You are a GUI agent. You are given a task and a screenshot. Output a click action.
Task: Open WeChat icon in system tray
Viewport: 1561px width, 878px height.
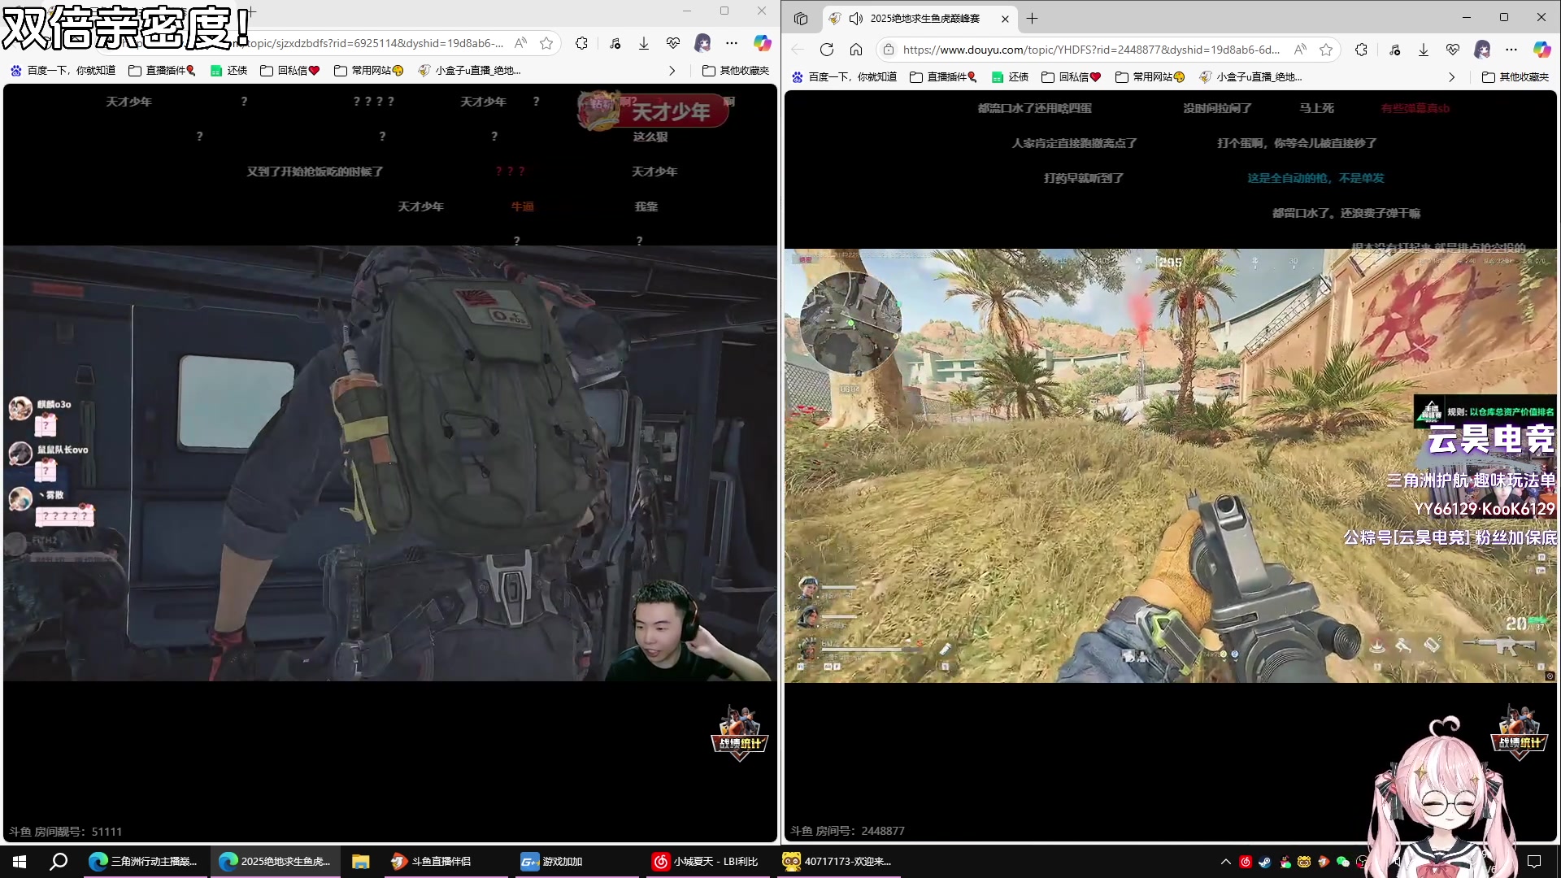[x=1343, y=862]
